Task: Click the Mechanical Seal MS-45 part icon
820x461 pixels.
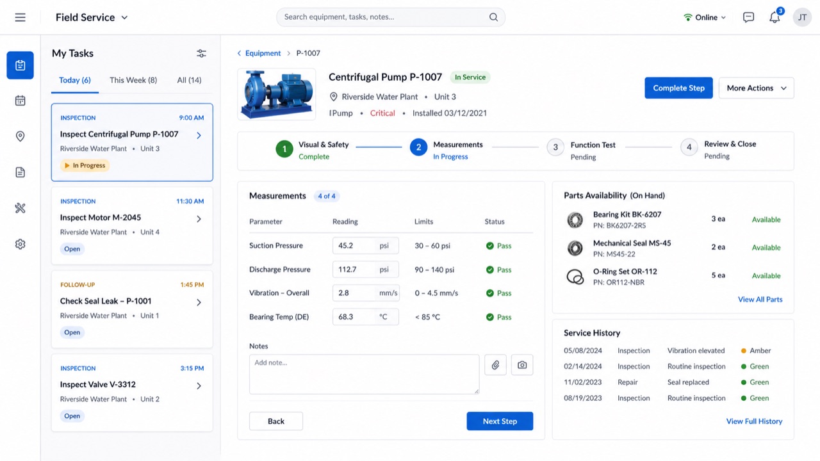Action: coord(575,248)
